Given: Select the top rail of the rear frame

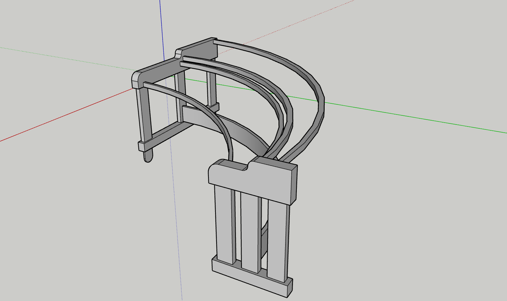Looking at the screenshot, I should [175, 65].
